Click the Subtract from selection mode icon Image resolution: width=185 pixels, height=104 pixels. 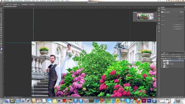point(9,4)
